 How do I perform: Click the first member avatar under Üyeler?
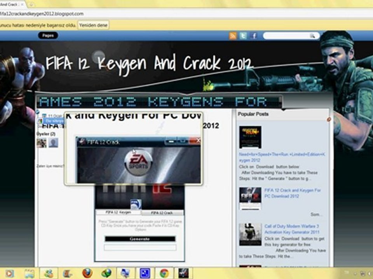tap(42, 143)
